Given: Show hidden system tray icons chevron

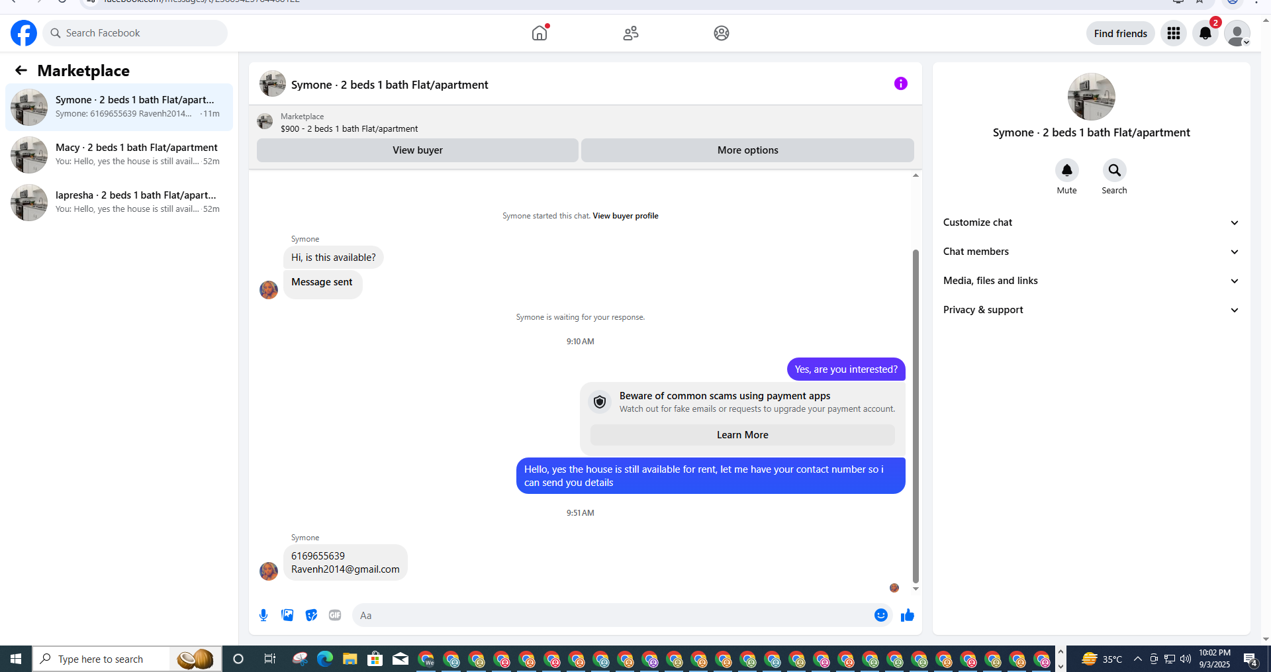Looking at the screenshot, I should point(1137,659).
